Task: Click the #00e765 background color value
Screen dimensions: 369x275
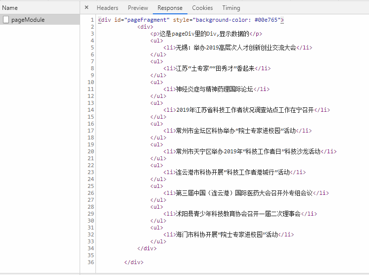Action: click(267, 20)
